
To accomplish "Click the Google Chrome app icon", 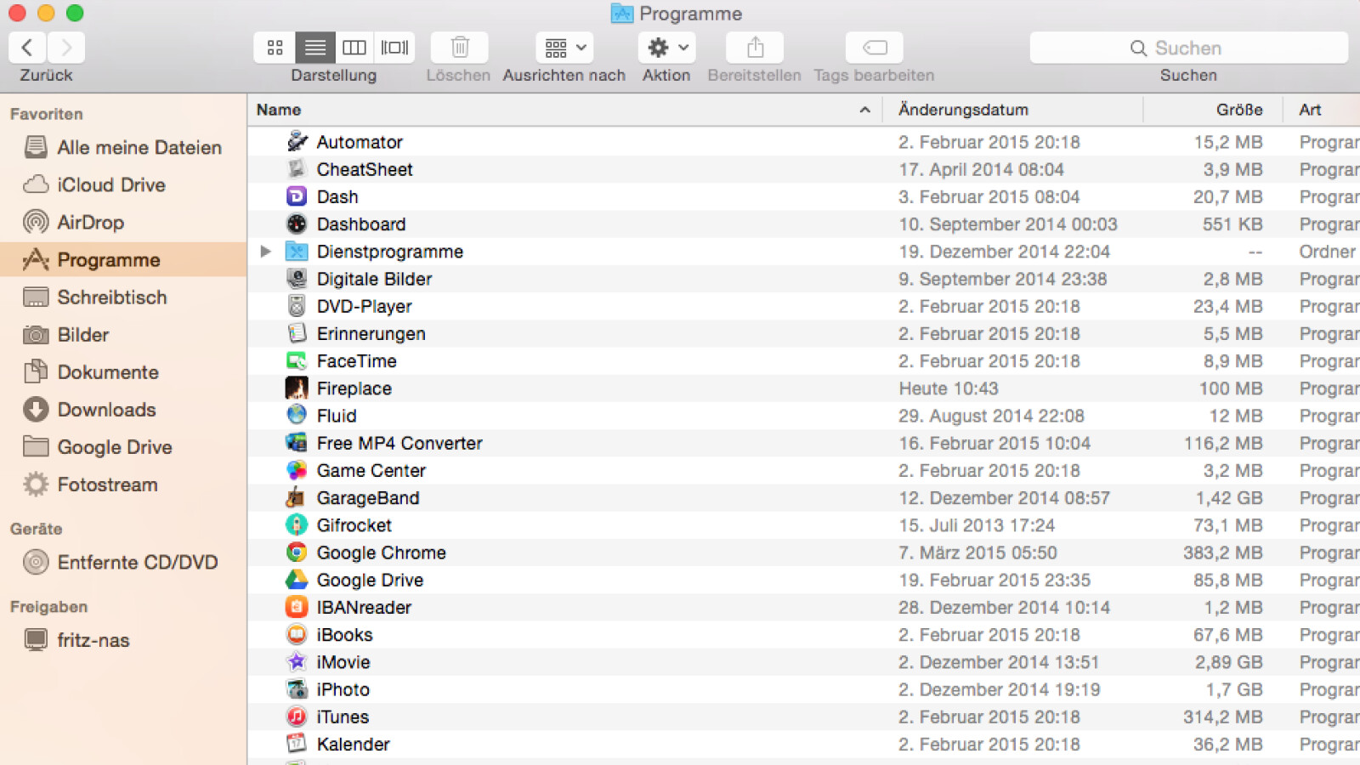I will (x=297, y=552).
